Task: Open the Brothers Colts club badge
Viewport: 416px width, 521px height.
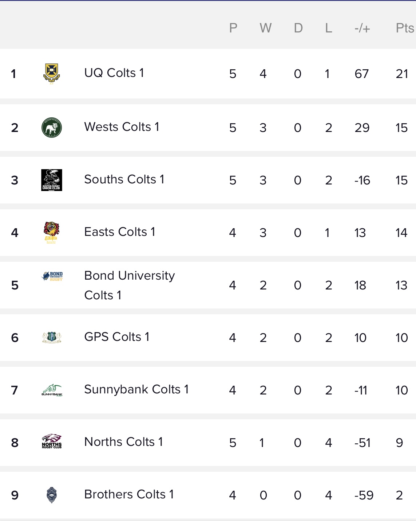Action: point(52,495)
